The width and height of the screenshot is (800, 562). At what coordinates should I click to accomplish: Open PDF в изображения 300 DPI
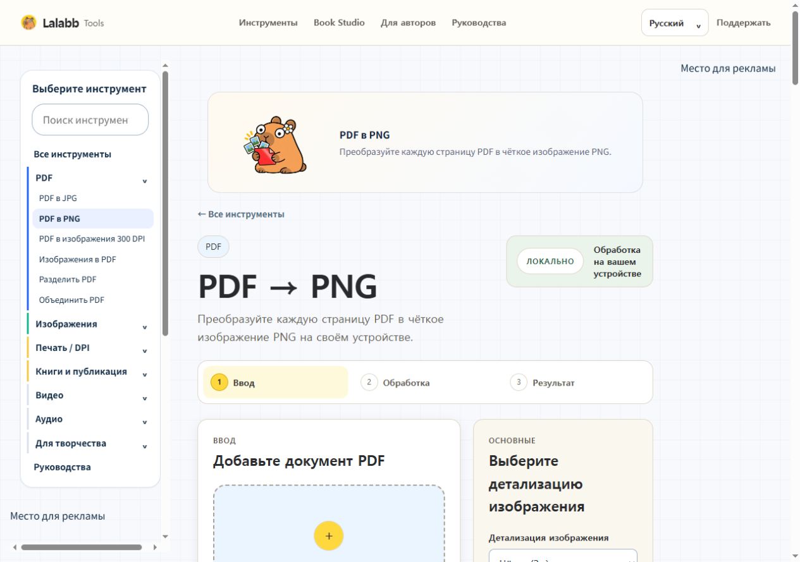click(93, 239)
